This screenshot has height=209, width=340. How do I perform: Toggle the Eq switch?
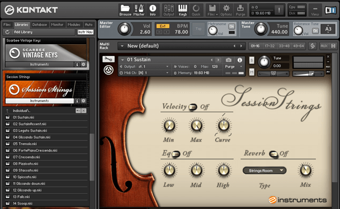tap(175, 154)
